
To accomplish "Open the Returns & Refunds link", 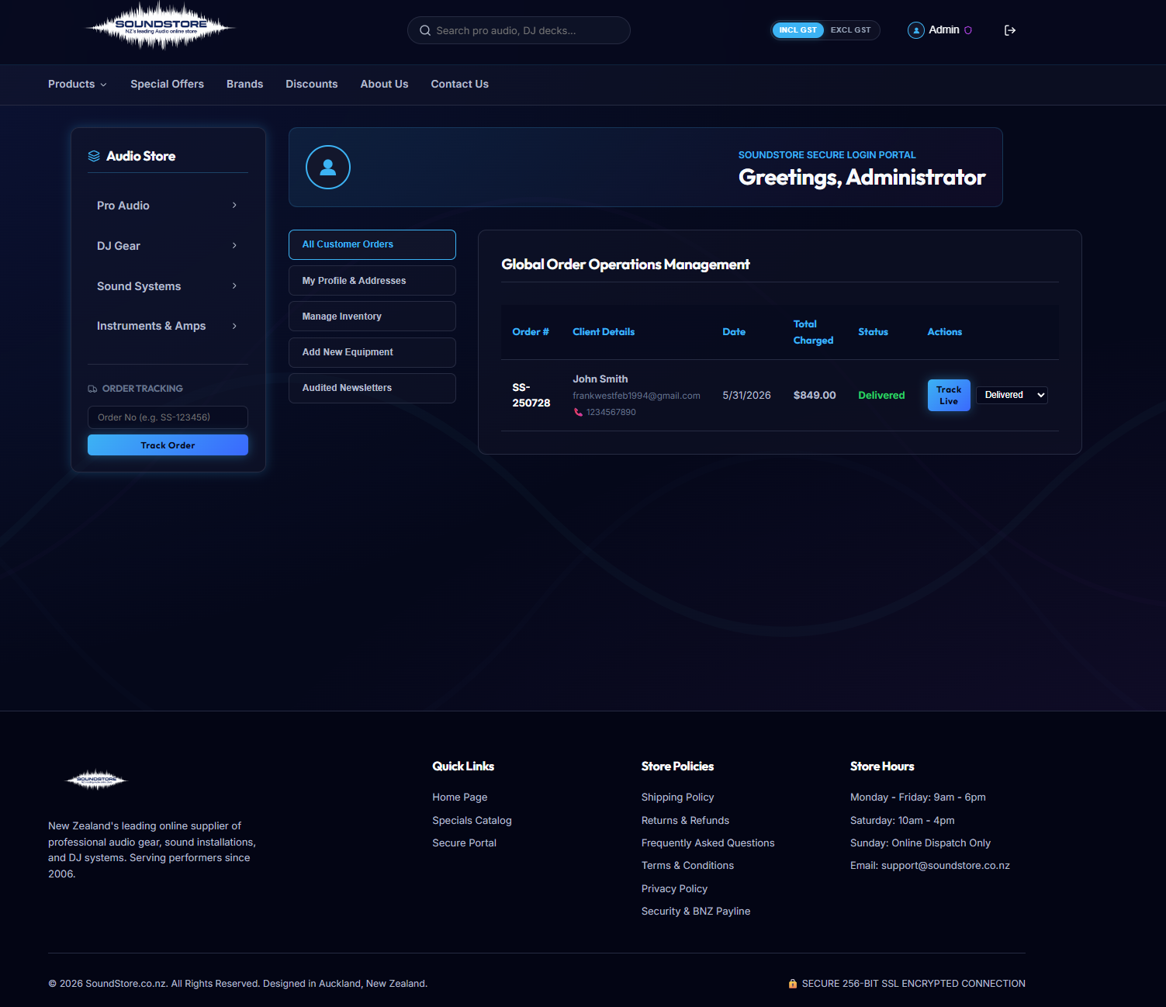I will [x=685, y=821].
